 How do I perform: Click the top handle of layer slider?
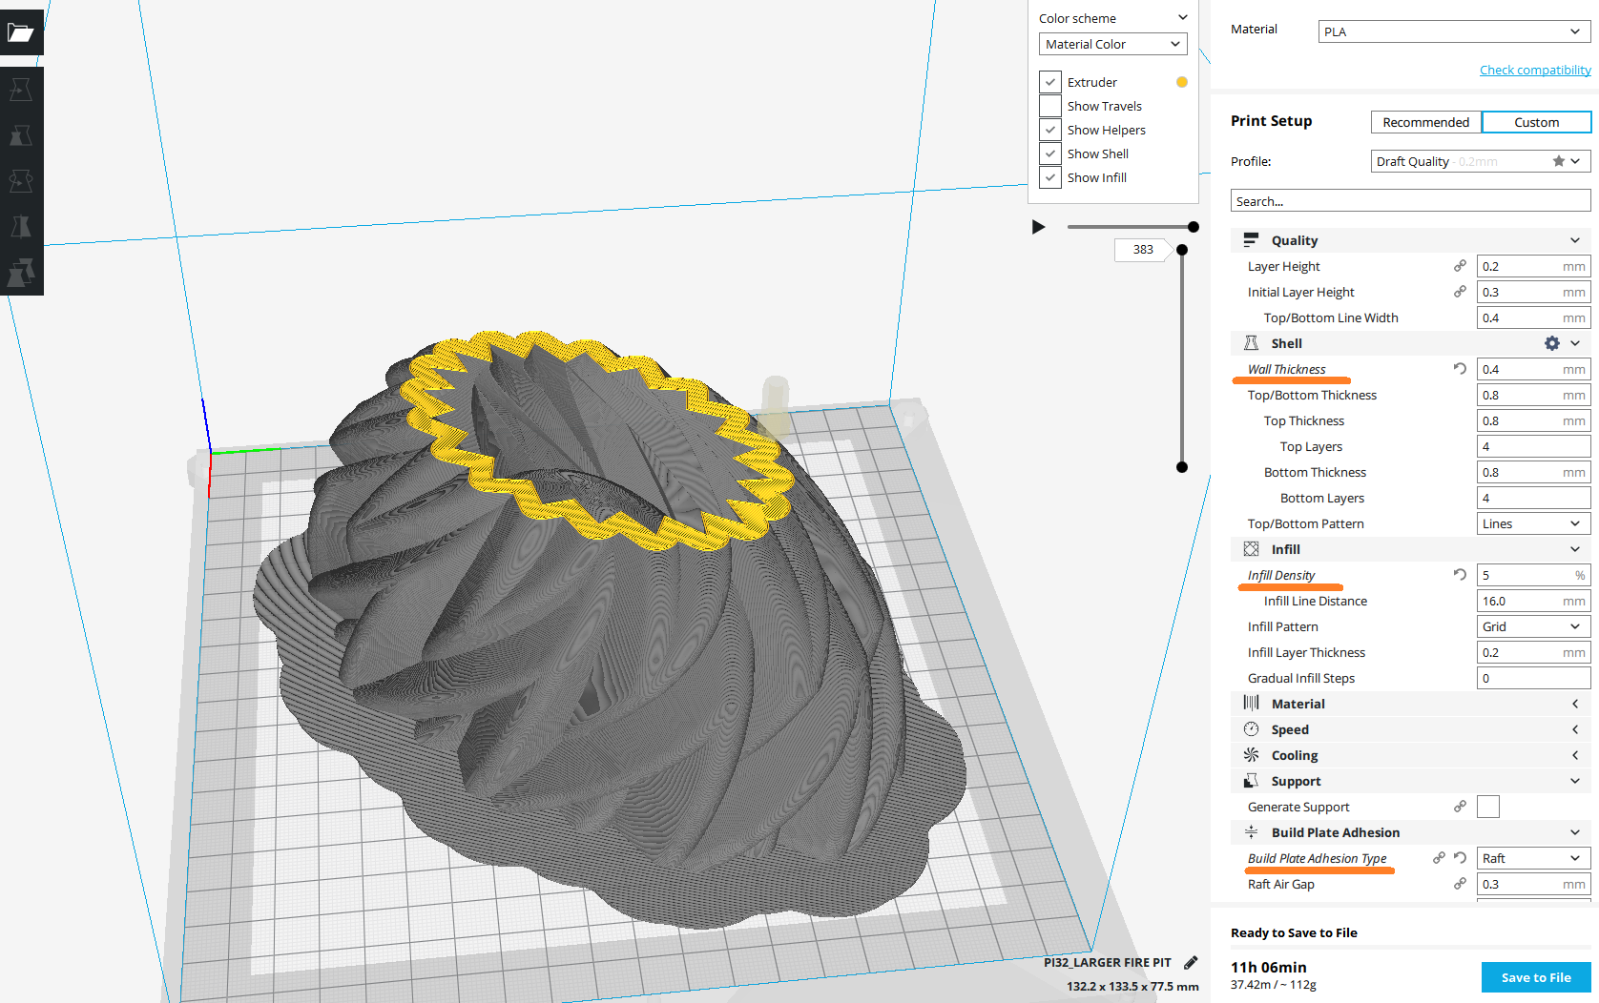1182,250
